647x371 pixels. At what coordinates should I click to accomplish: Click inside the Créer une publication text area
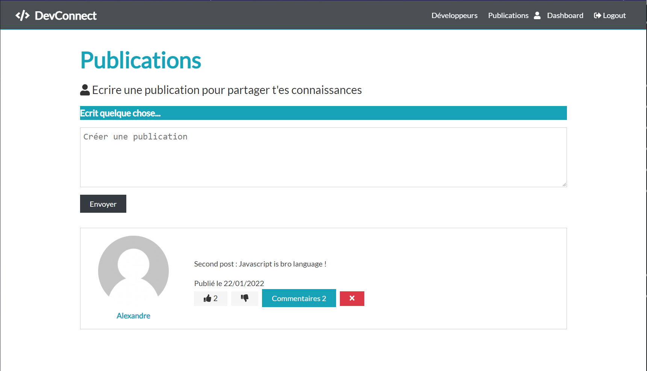(x=323, y=157)
